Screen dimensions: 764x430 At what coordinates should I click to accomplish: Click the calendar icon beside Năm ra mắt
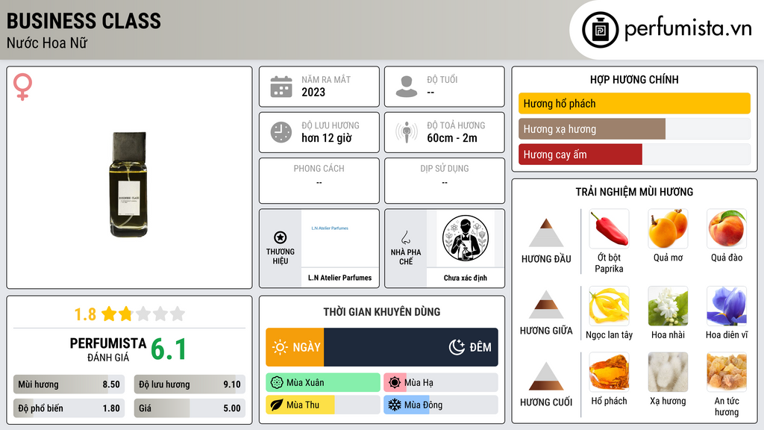pyautogui.click(x=281, y=87)
